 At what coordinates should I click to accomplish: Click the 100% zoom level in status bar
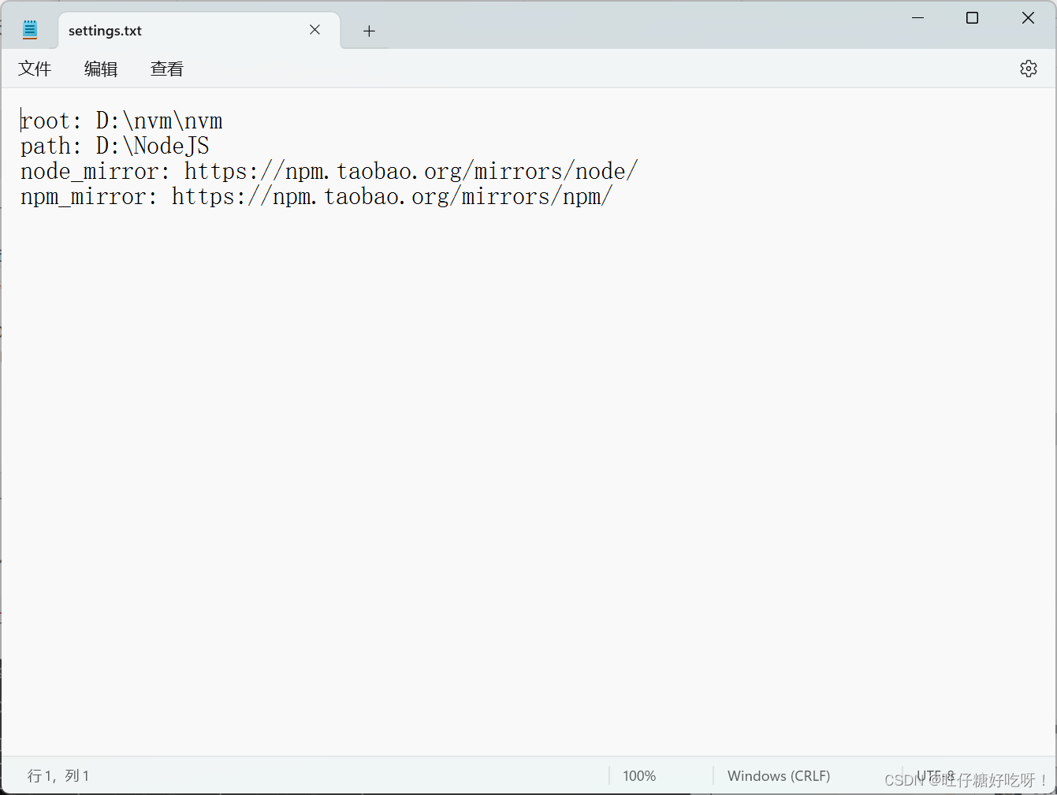[x=639, y=776]
